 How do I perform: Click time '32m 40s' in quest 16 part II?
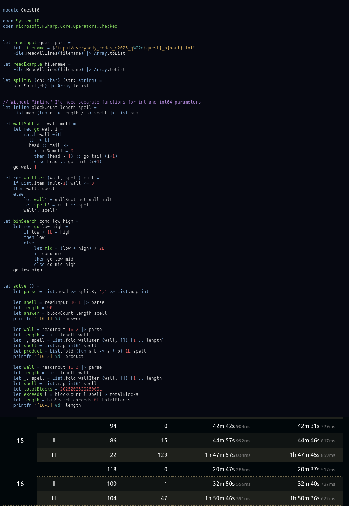(309, 484)
